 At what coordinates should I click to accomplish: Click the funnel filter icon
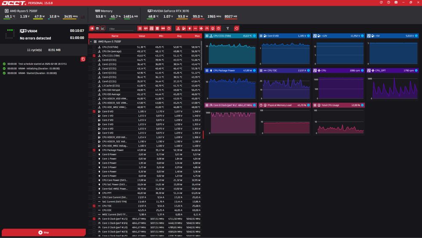click(228, 28)
